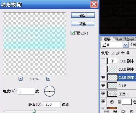Click the CLUB 副本 text layer name
This screenshot has width=136, height=113.
pyautogui.click(x=126, y=61)
